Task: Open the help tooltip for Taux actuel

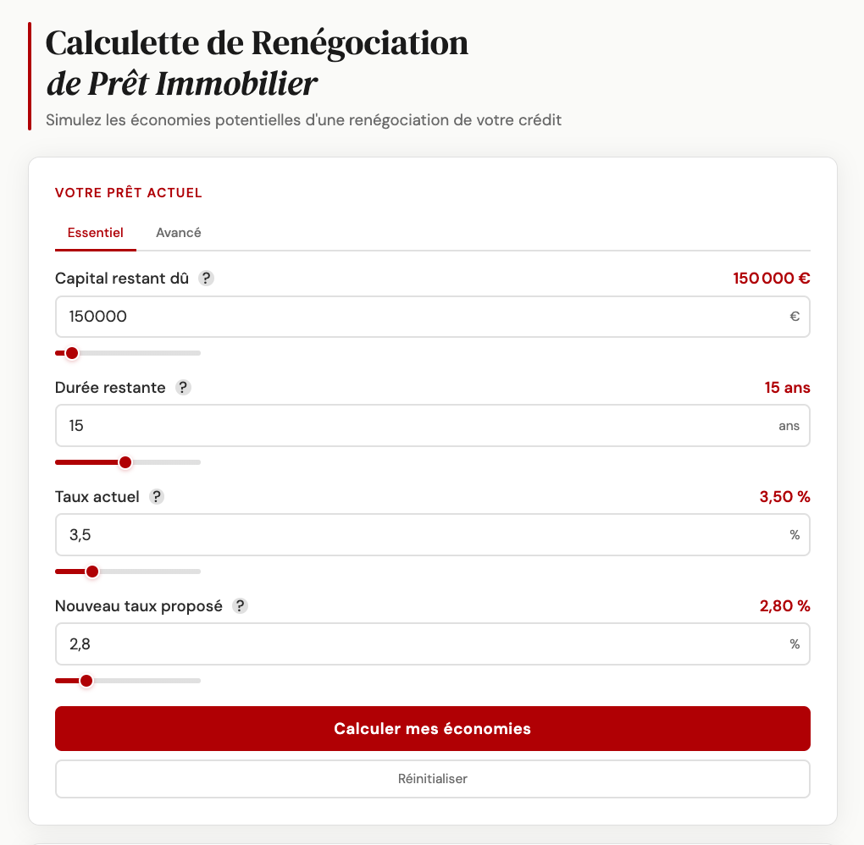Action: click(155, 497)
